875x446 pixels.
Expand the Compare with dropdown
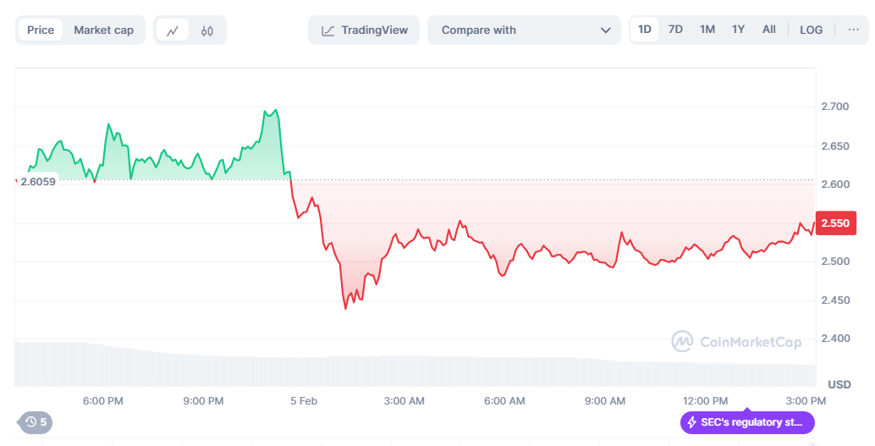[525, 30]
